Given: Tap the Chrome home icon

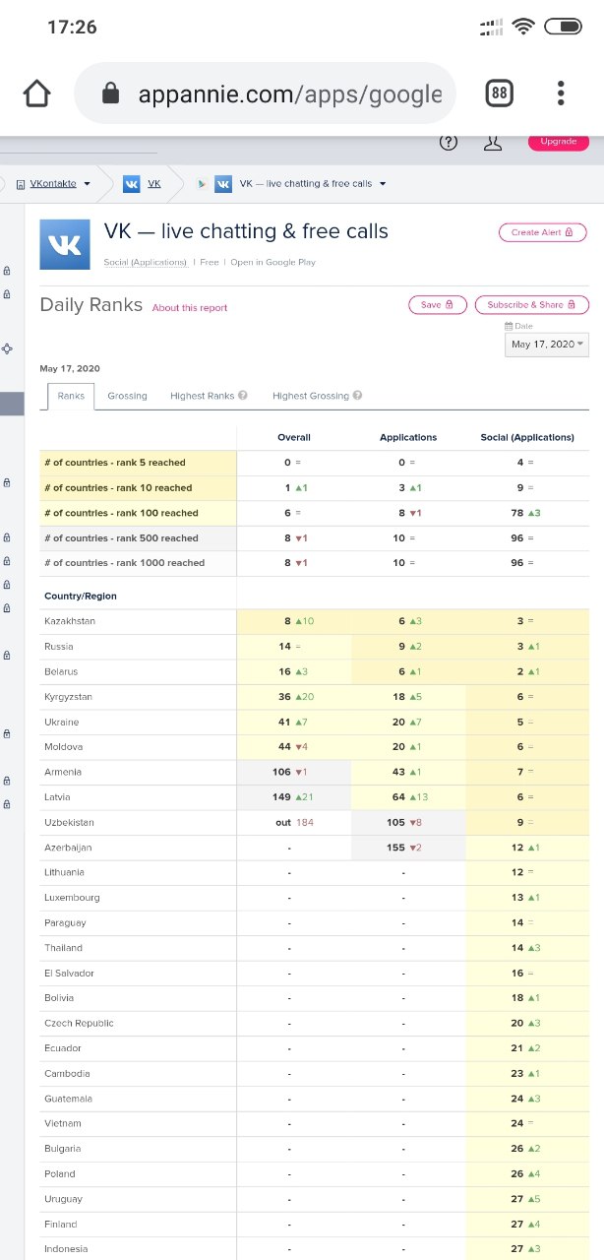Looking at the screenshot, I should click(36, 94).
